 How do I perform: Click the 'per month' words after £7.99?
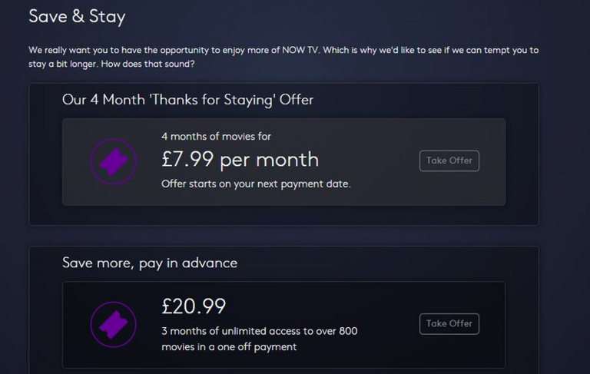[270, 160]
